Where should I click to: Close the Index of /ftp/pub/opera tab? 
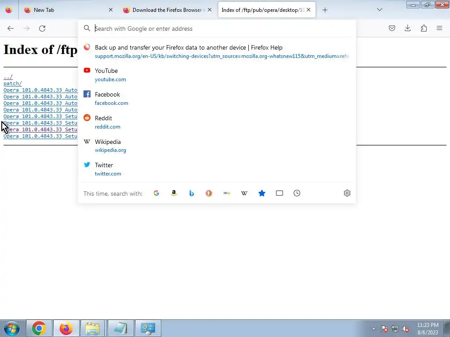pyautogui.click(x=308, y=10)
